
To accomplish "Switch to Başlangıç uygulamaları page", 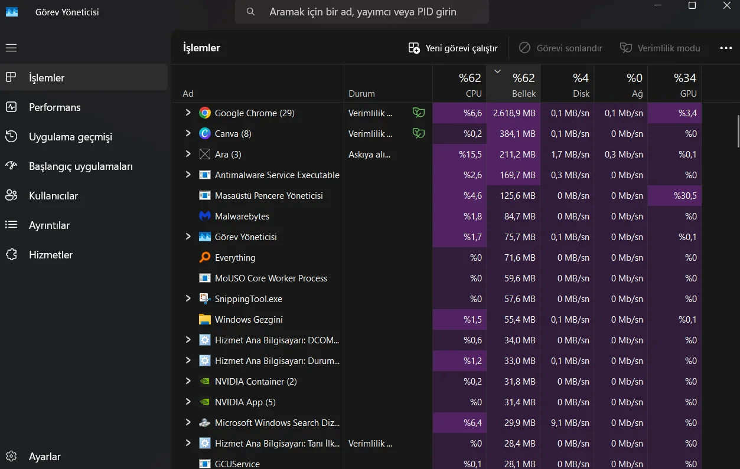I will pos(80,166).
